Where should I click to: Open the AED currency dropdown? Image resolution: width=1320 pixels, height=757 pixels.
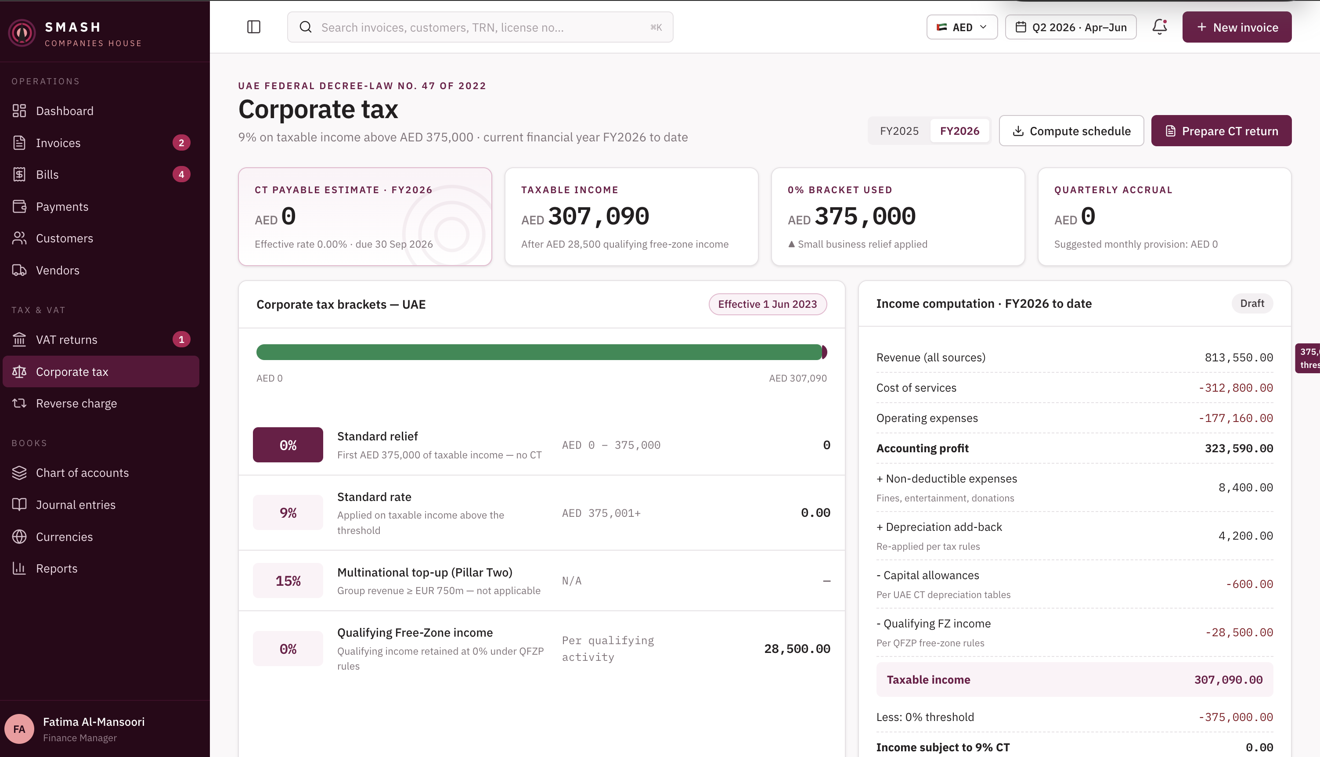tap(962, 27)
